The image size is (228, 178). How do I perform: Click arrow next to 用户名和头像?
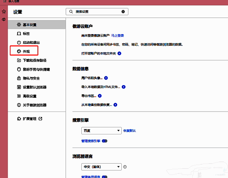(106, 78)
